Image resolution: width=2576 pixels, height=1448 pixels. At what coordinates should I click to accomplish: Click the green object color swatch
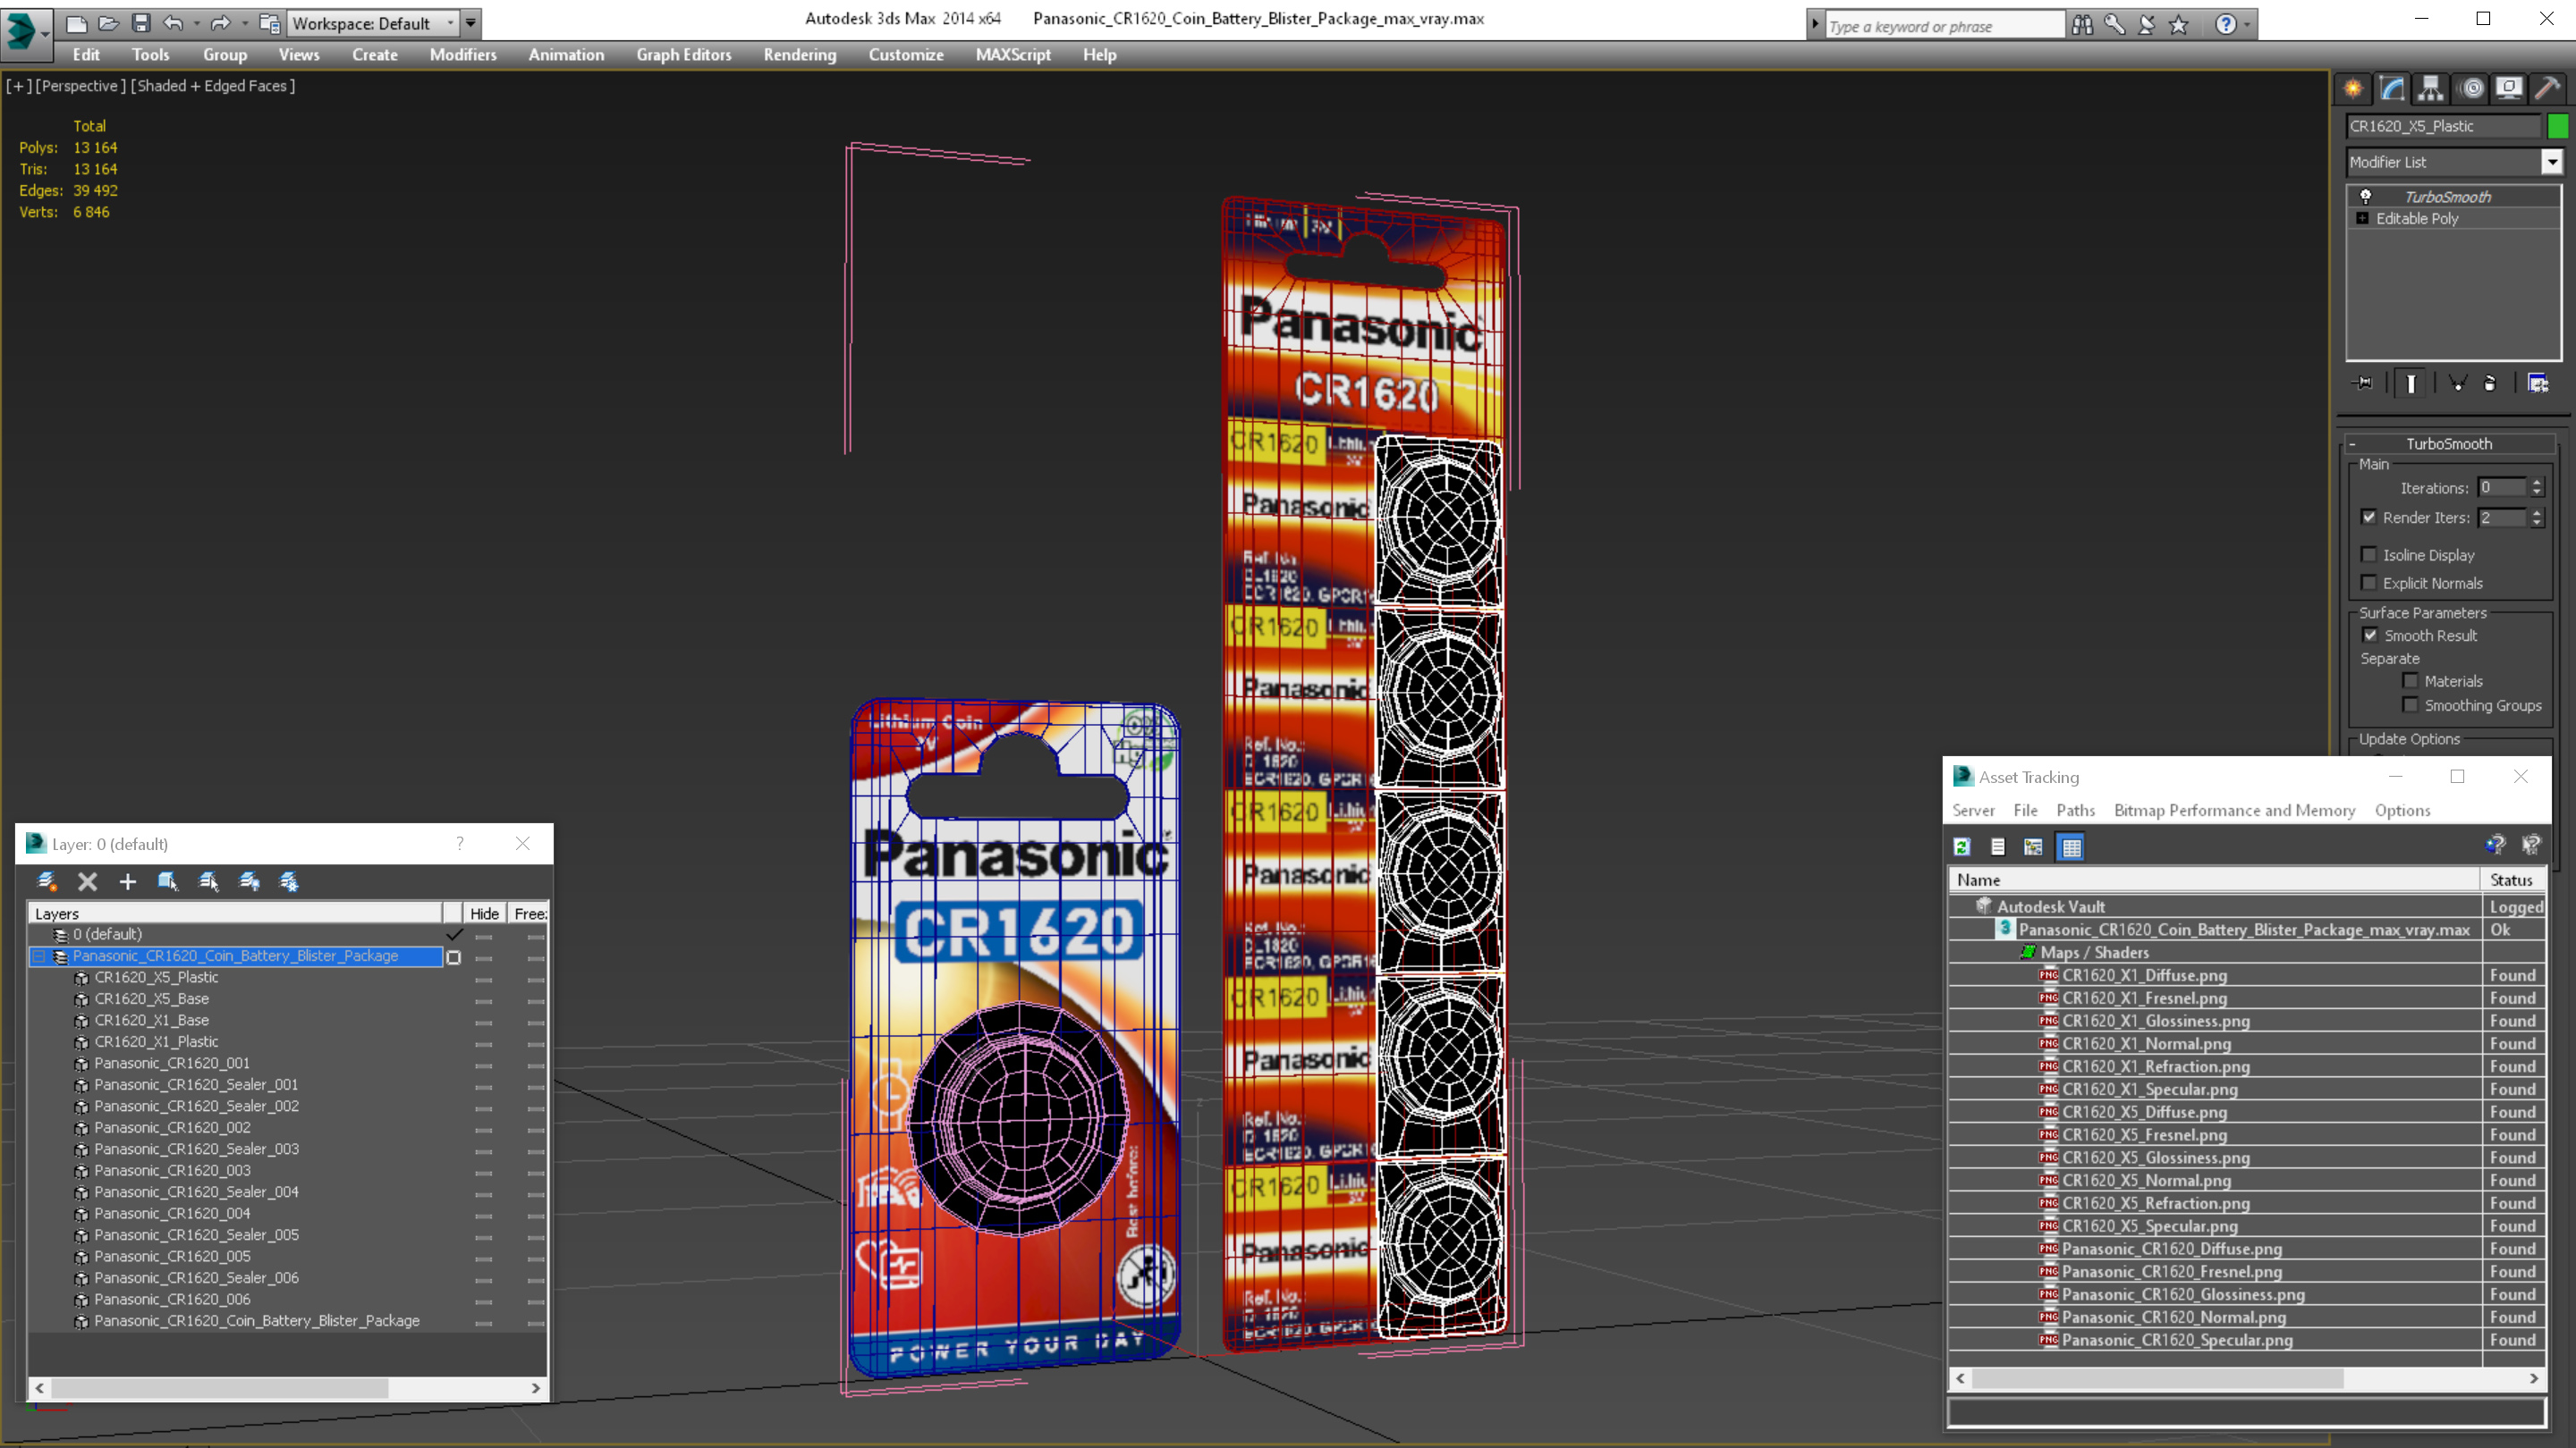2557,126
